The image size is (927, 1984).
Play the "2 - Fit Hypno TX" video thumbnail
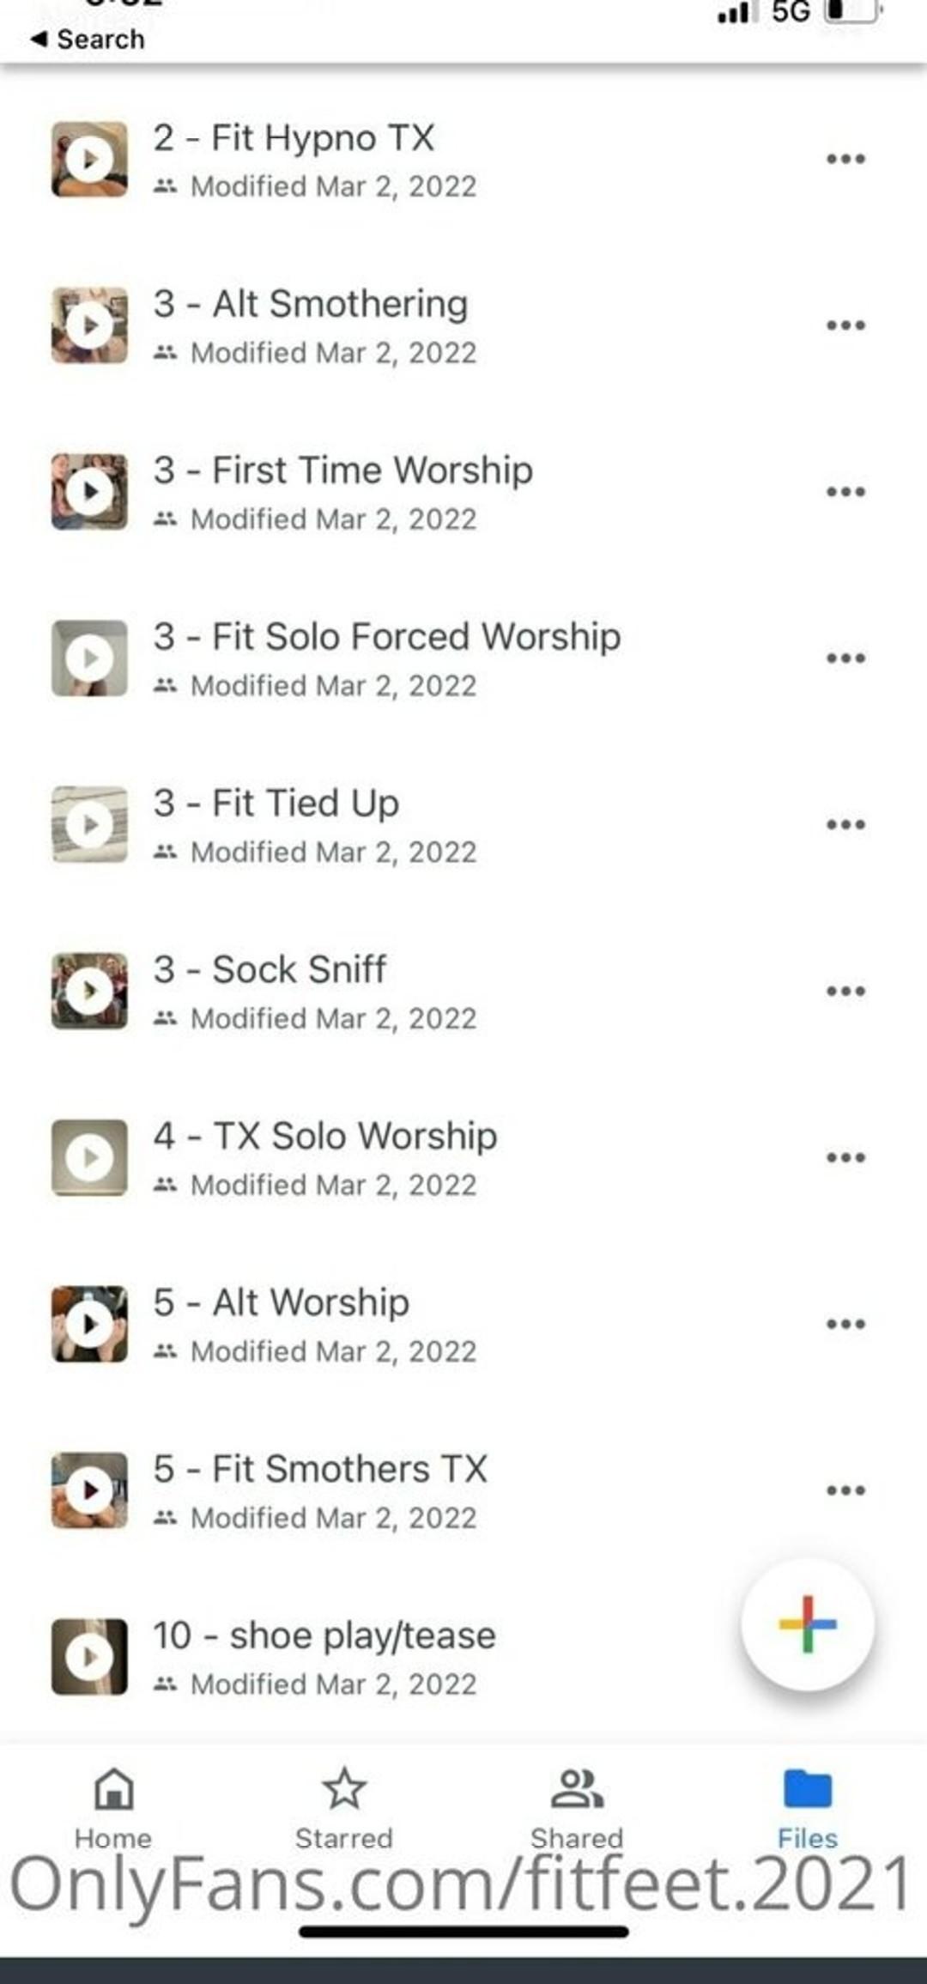(89, 160)
